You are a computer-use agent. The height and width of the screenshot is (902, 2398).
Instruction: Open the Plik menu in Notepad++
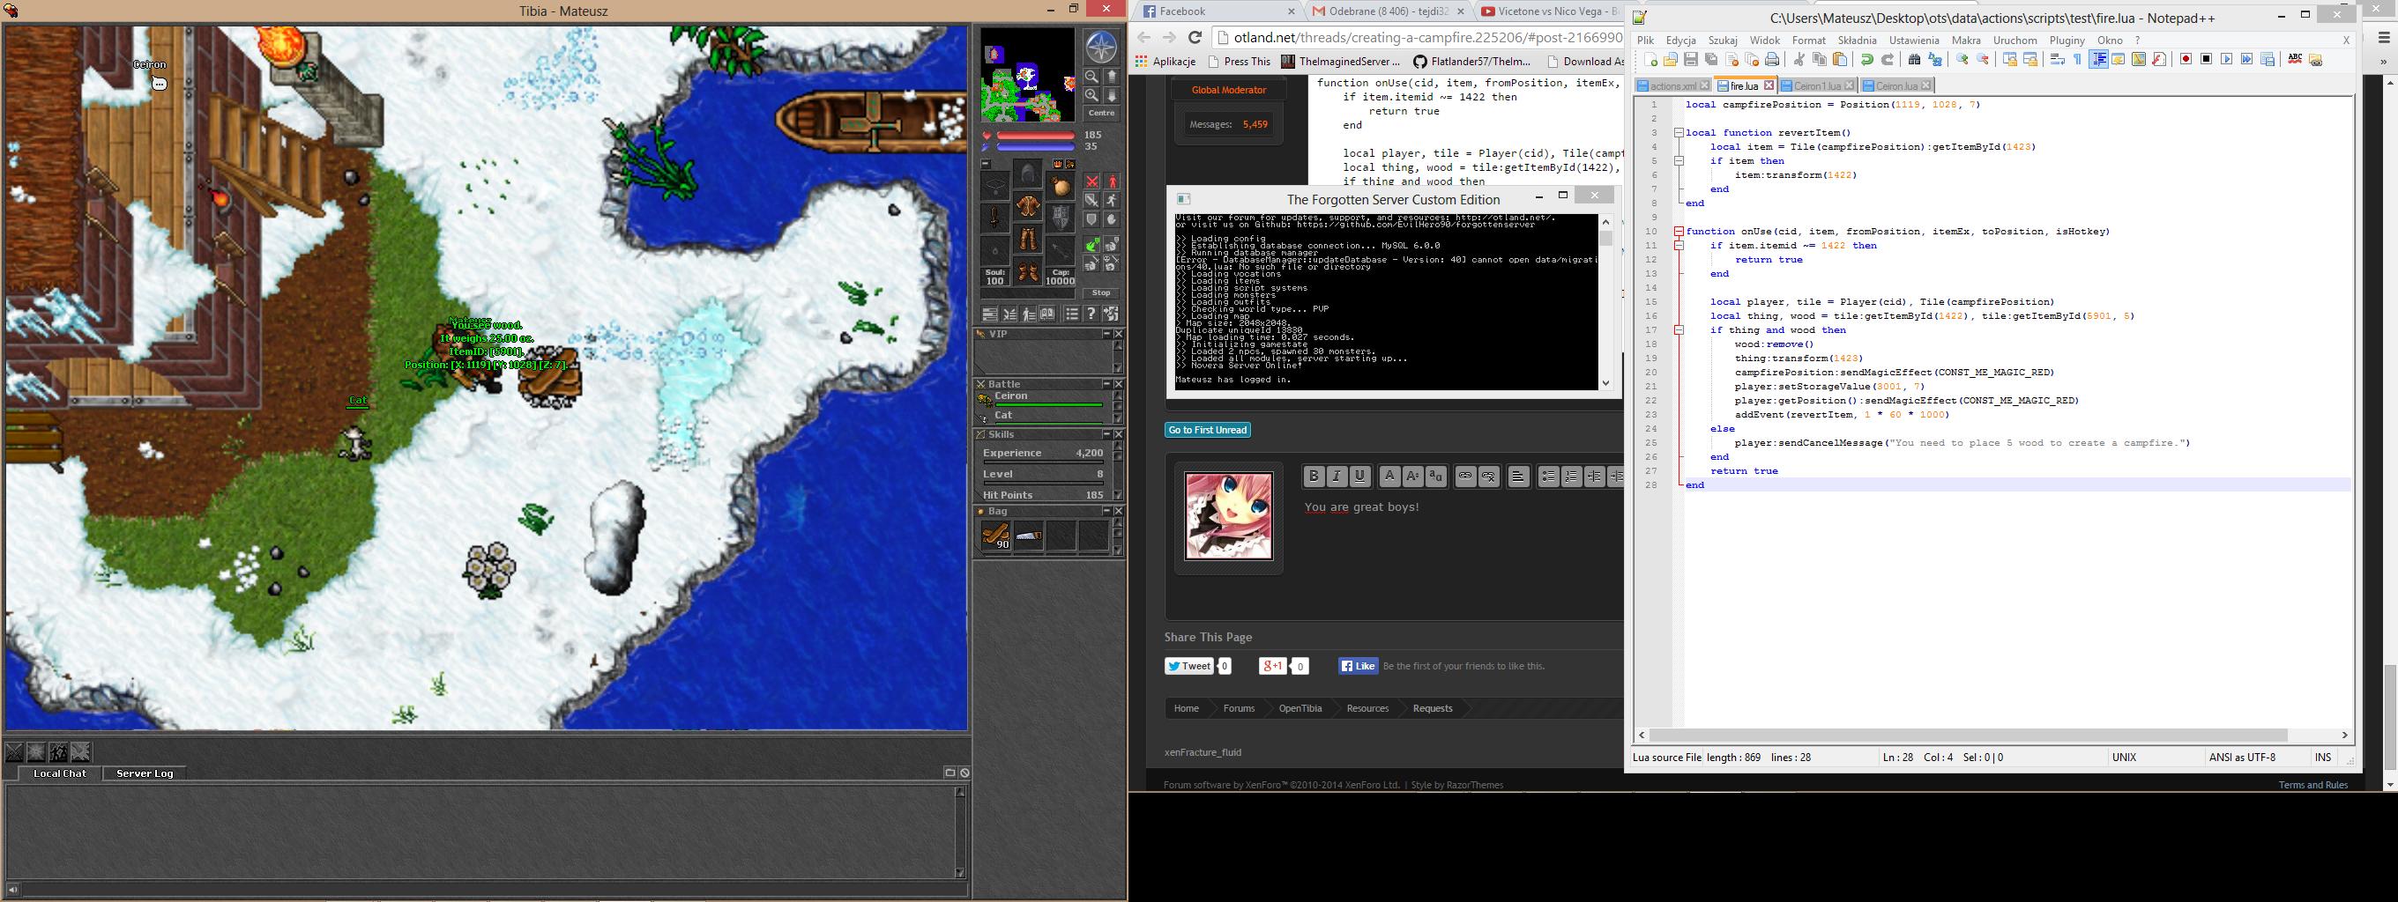pos(1646,40)
